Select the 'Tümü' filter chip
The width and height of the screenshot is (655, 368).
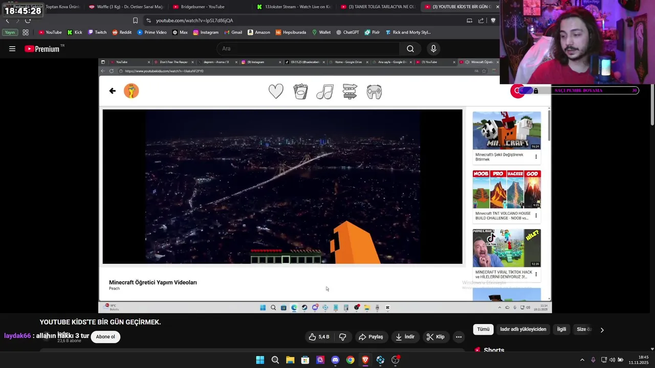click(483, 329)
